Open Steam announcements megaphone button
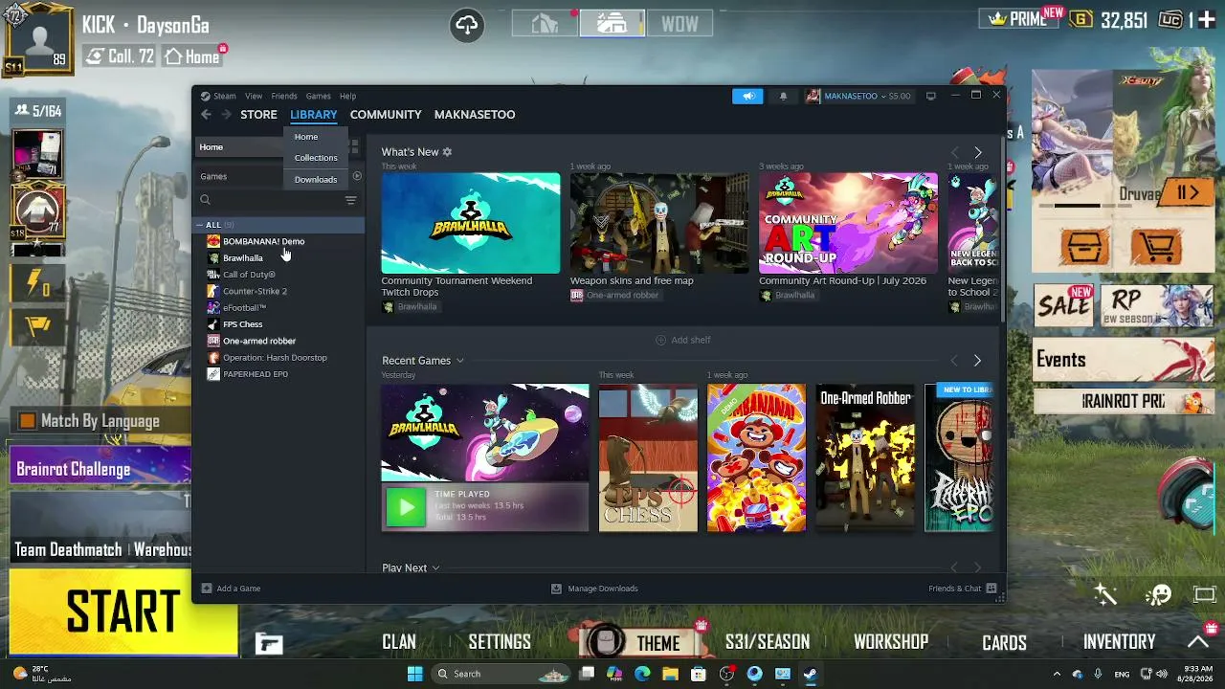1225x689 pixels. pyautogui.click(x=748, y=96)
